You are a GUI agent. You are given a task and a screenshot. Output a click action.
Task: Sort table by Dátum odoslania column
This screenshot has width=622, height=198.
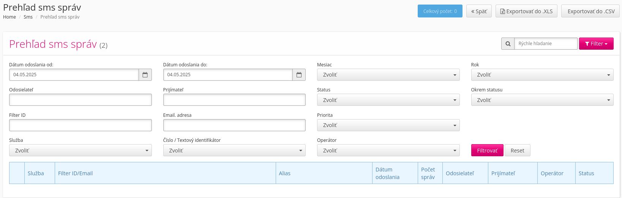387,173
